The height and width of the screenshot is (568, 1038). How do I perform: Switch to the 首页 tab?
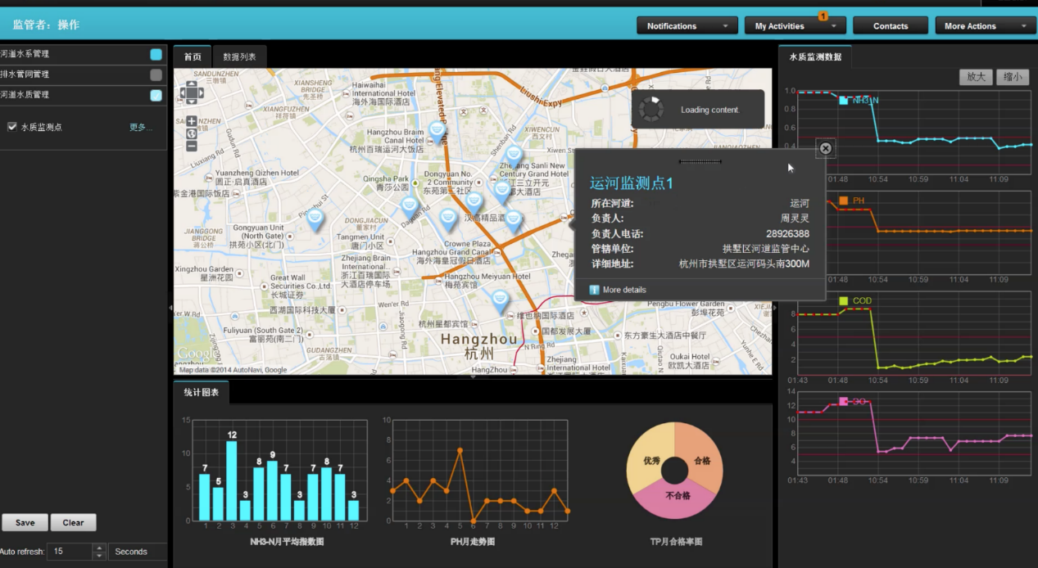(x=193, y=57)
